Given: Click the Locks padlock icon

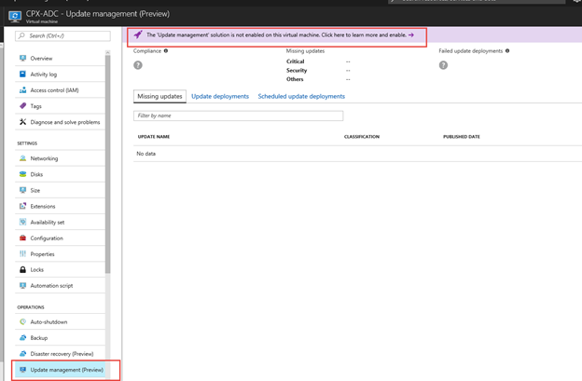Looking at the screenshot, I should pos(22,269).
